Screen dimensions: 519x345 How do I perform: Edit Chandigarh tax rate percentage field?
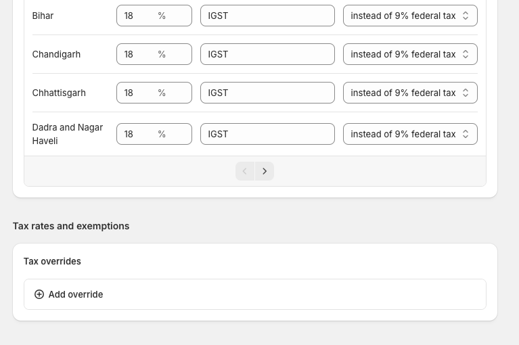pyautogui.click(x=139, y=54)
